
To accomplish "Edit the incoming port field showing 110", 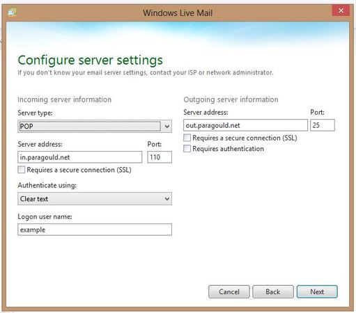I will tap(160, 157).
